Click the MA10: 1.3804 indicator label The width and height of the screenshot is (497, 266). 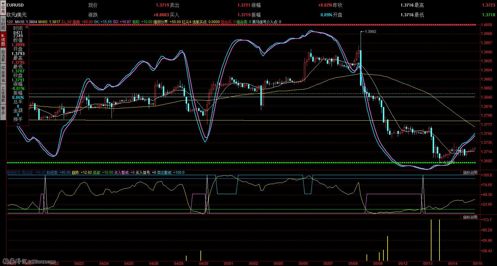point(26,22)
